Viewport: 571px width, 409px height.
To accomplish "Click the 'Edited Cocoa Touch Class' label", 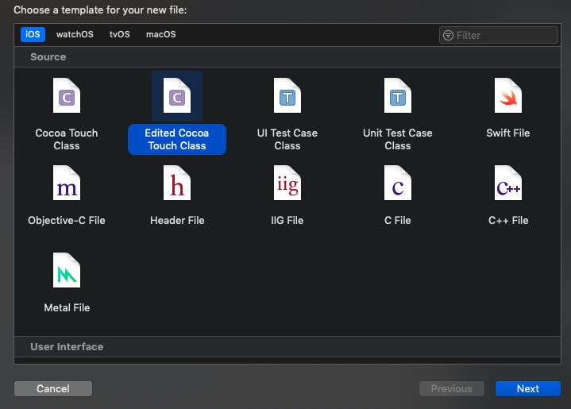I will [x=177, y=140].
